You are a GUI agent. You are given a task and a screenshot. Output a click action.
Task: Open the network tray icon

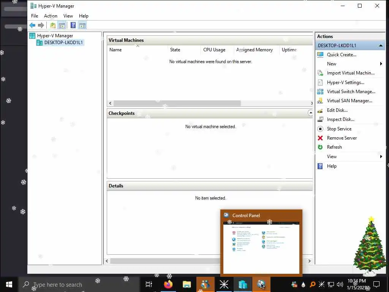pyautogui.click(x=331, y=284)
